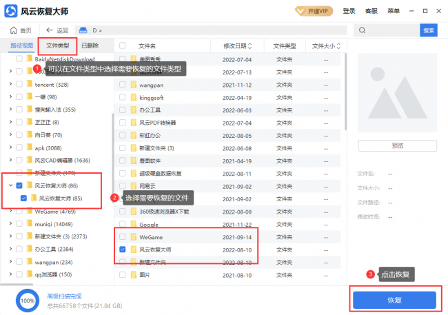Viewport: 448px width, 315px height.
Task: Open the 菜单 menu
Action: point(394,11)
